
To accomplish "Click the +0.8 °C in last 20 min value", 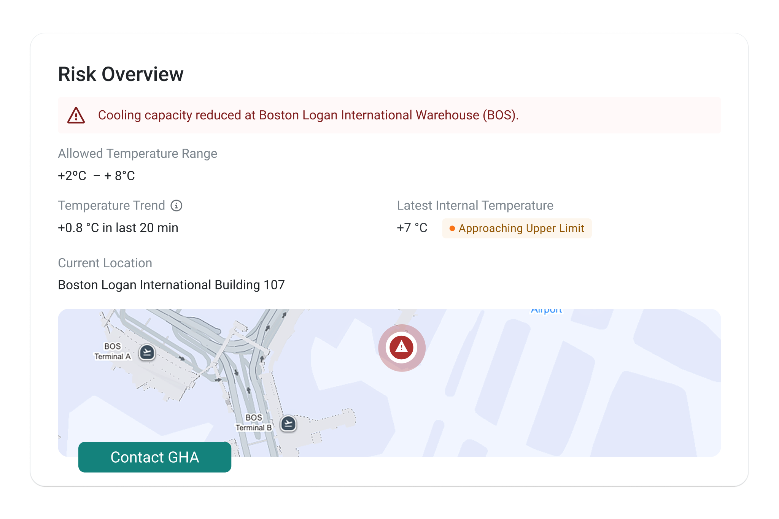I will click(x=118, y=228).
